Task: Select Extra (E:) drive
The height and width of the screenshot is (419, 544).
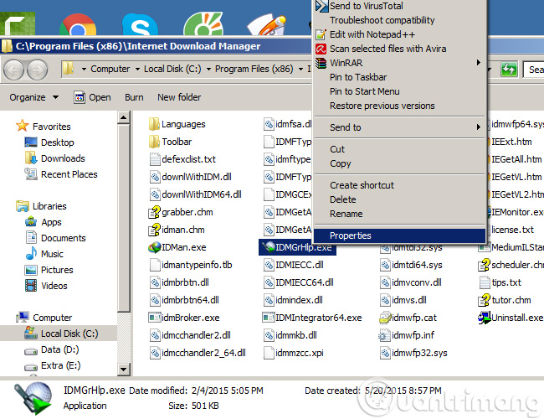Action: click(x=53, y=365)
